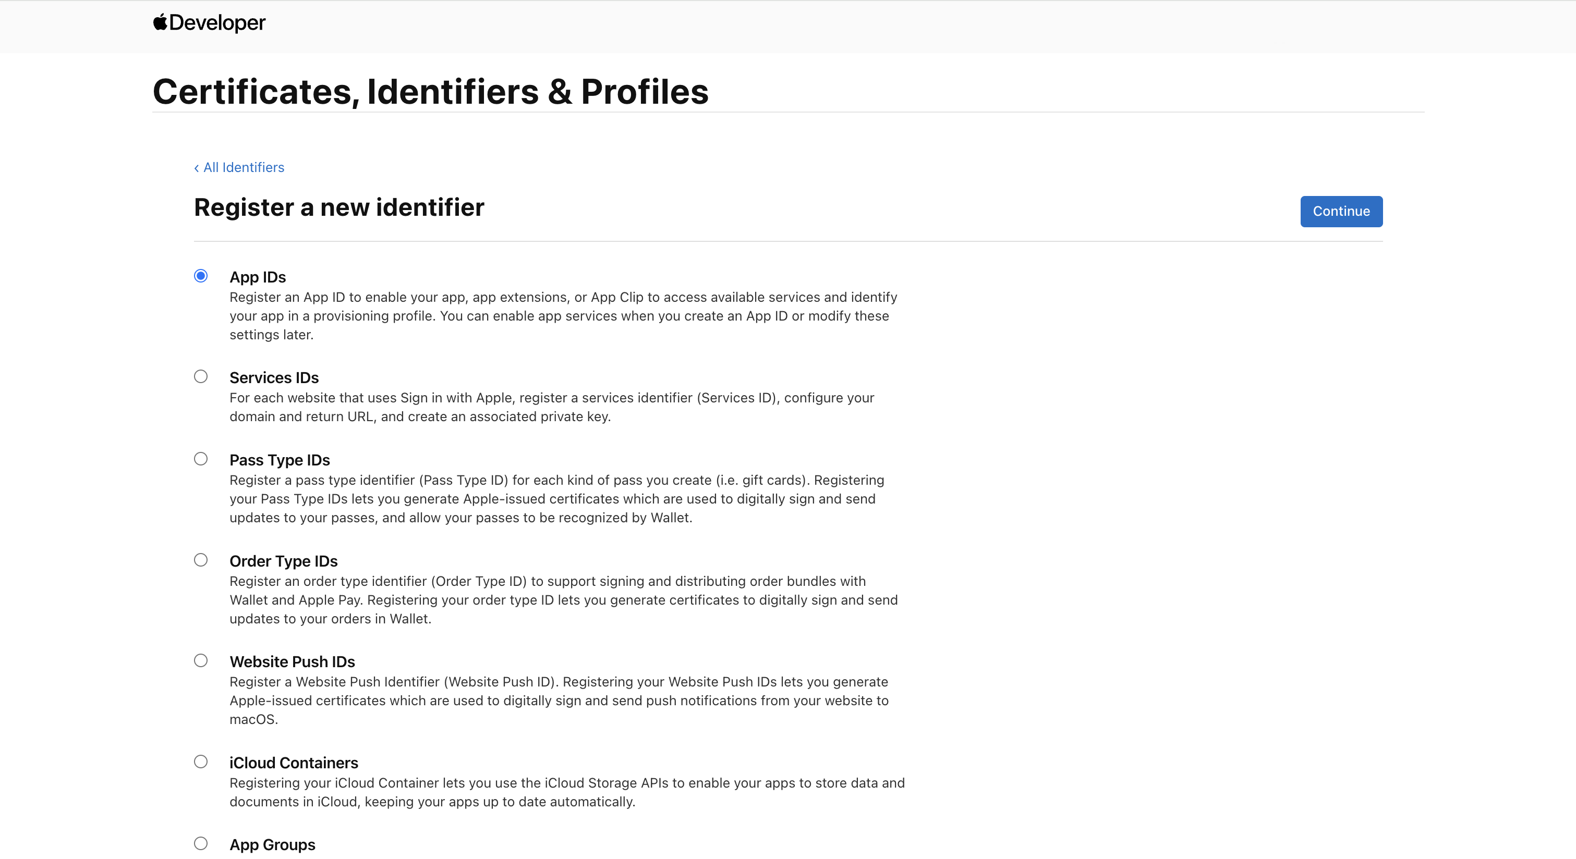This screenshot has width=1576, height=859.
Task: Choose the App Groups radio button
Action: click(201, 844)
